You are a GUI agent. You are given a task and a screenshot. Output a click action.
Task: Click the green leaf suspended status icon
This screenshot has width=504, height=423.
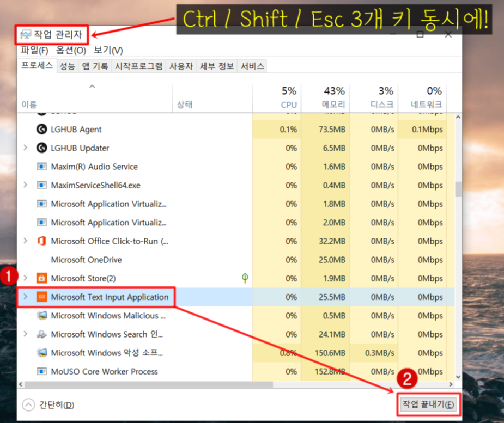245,278
